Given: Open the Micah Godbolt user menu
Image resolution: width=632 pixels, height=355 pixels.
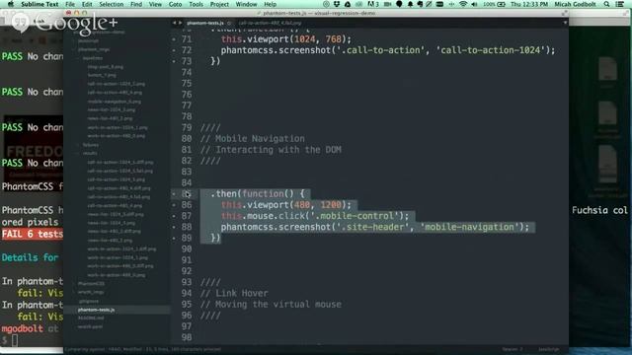Looking at the screenshot, I should coord(575,4).
